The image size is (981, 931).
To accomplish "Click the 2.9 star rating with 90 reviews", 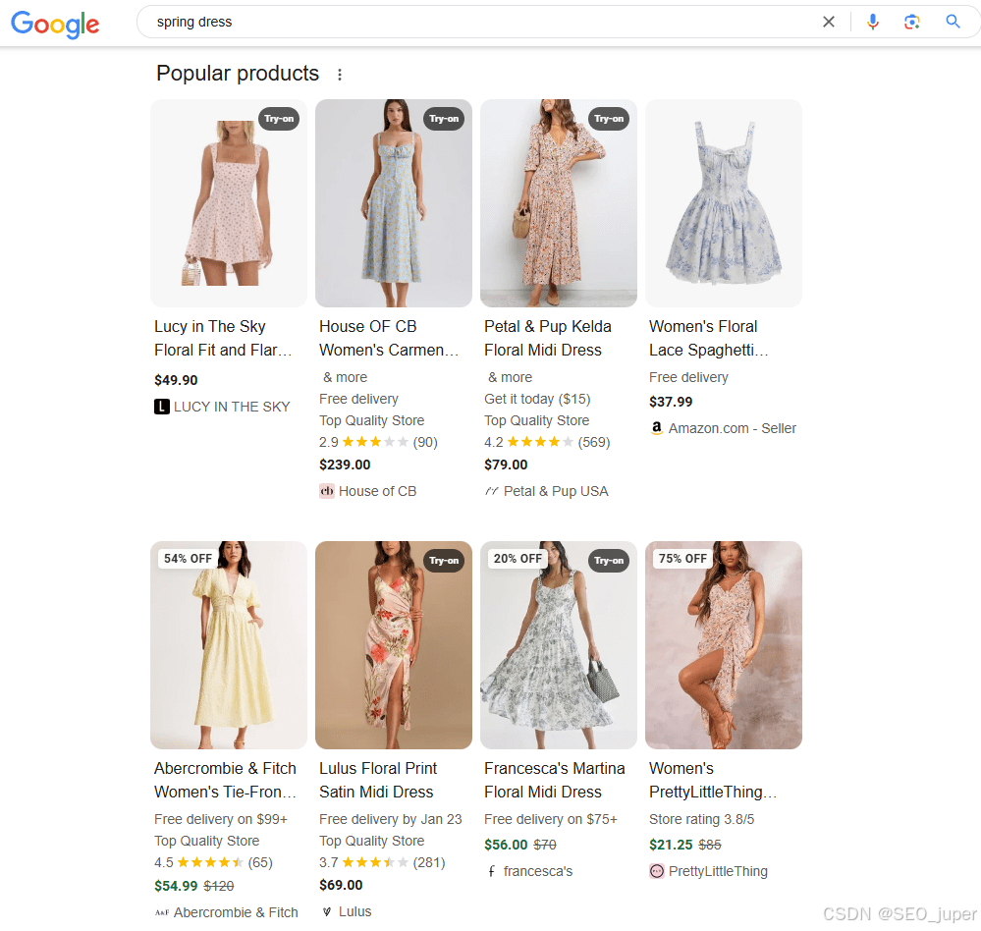I will point(378,442).
